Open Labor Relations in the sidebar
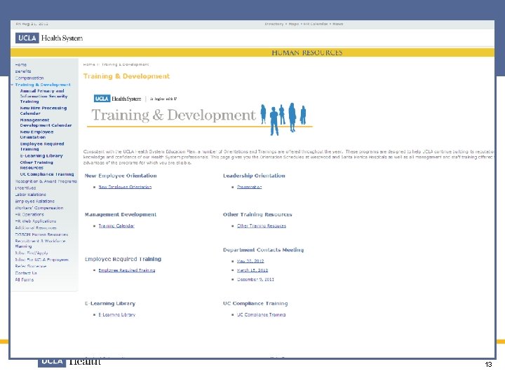505x378 pixels. click(31, 195)
